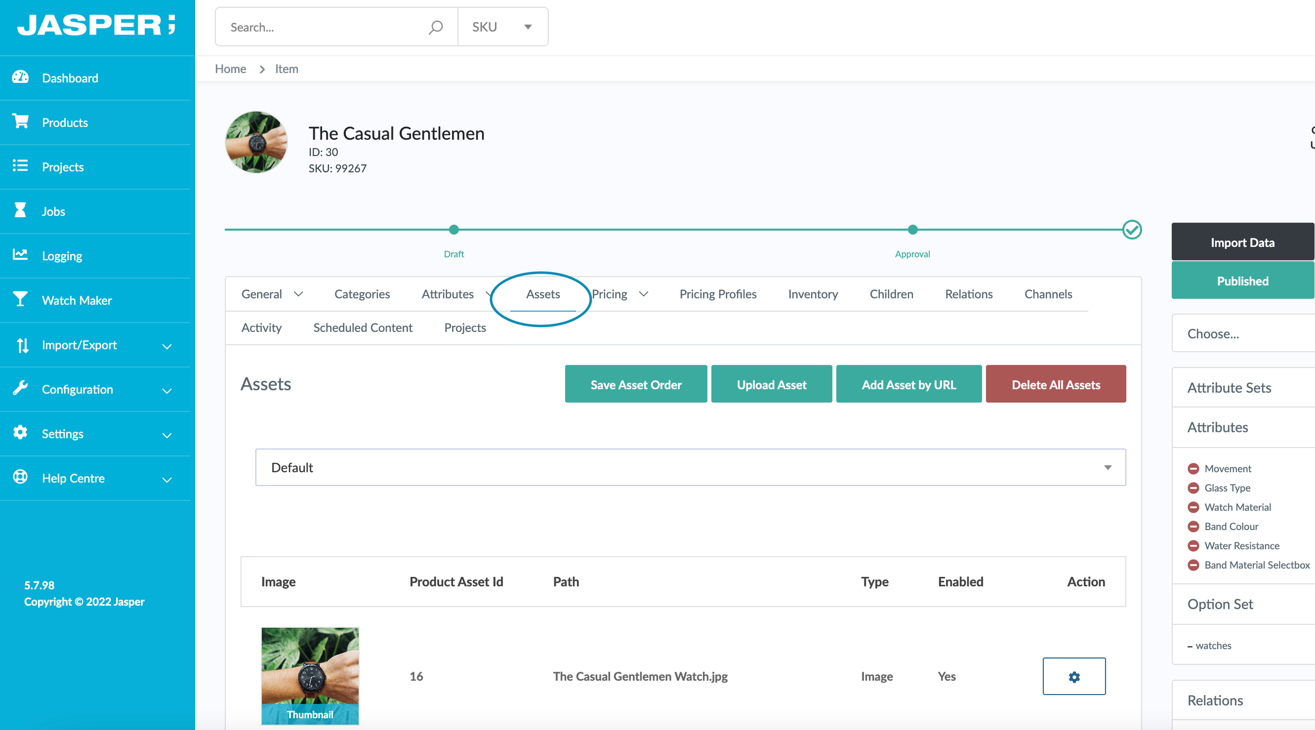1315x730 pixels.
Task: Open the Inventory tab
Action: pos(813,294)
